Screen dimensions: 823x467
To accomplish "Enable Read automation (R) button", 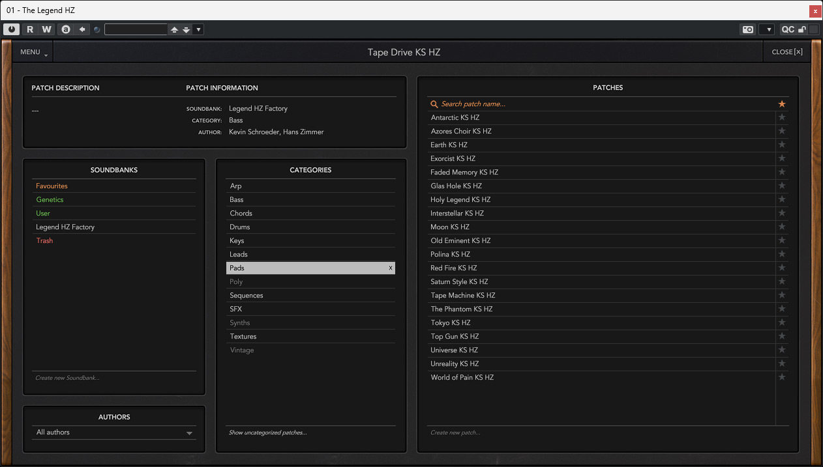I will (x=30, y=29).
